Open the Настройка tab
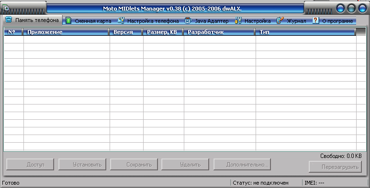This screenshot has height=188, width=370. tap(253, 21)
